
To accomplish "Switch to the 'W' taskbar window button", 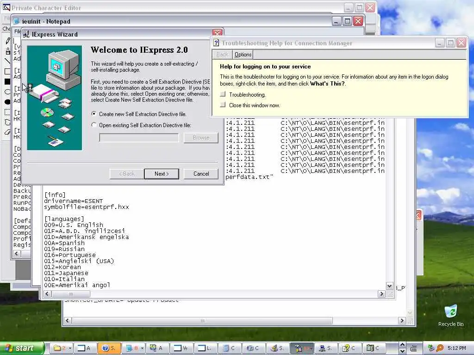I will tap(181, 348).
